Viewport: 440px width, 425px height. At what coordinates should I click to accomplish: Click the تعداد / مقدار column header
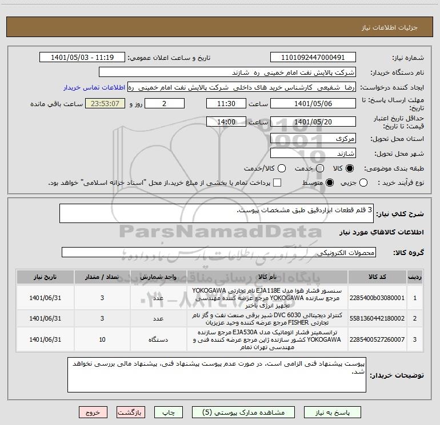click(x=102, y=277)
